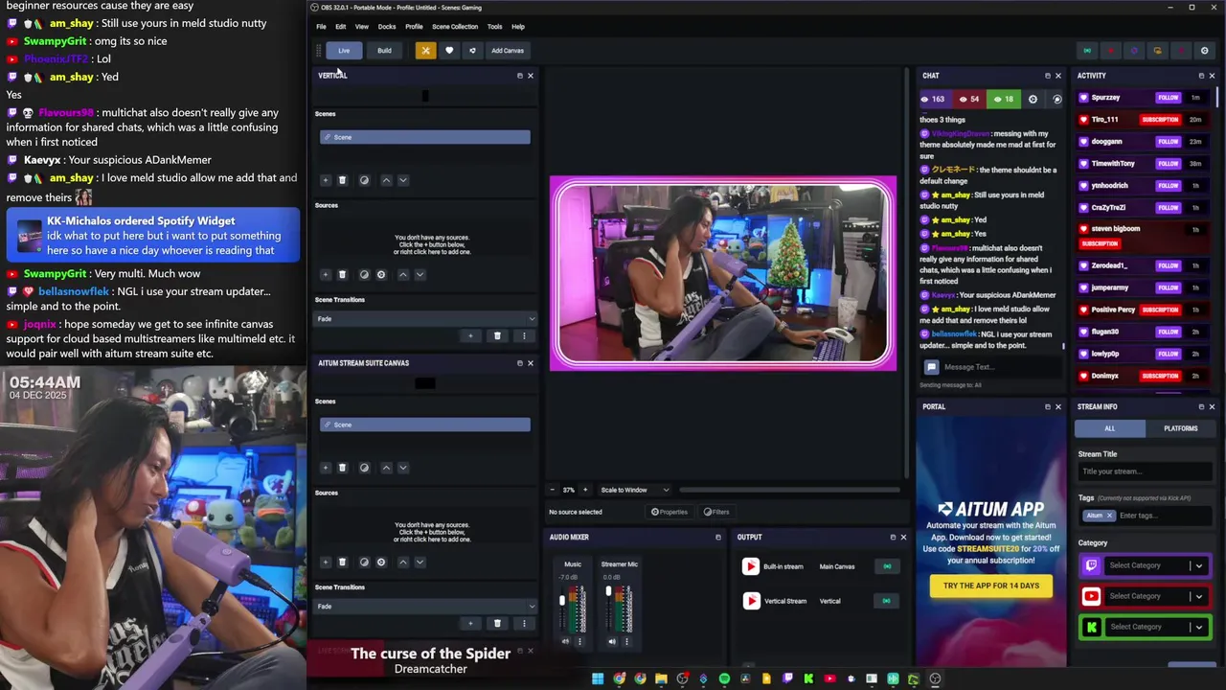Open Windows Start menu
Viewport: 1226px width, 690px height.
[598, 679]
